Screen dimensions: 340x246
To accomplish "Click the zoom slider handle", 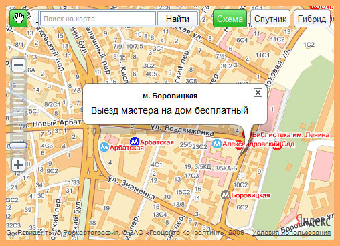I will pos(18,146).
